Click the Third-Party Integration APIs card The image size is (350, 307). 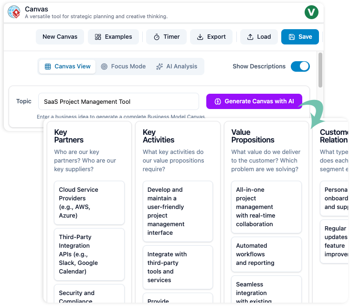89,254
